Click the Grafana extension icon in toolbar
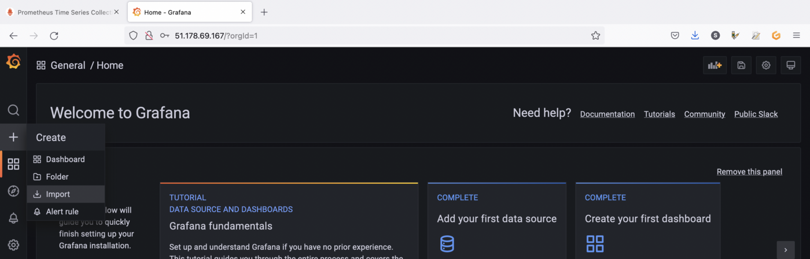This screenshot has width=810, height=259. pos(776,36)
